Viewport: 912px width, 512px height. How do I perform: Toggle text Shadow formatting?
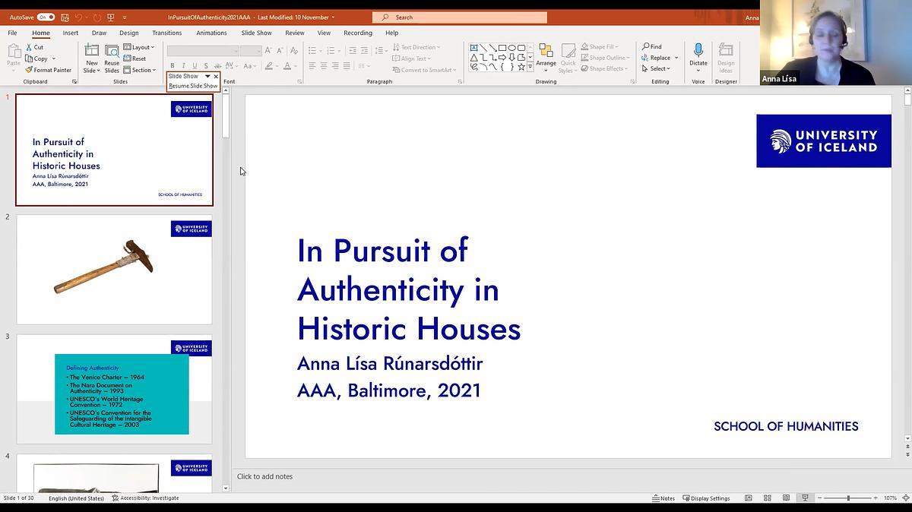[205, 66]
